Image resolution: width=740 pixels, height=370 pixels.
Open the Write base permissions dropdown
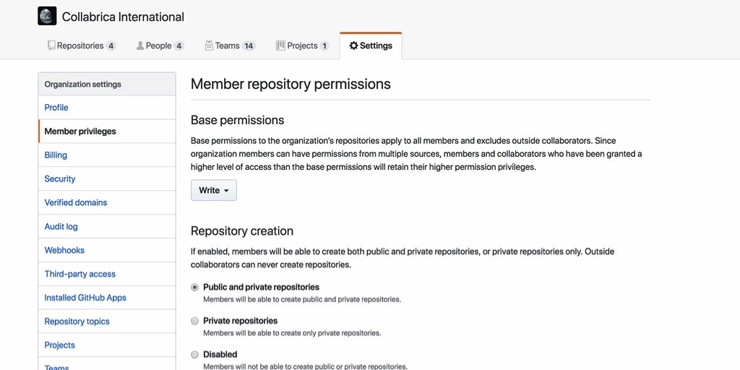point(213,190)
